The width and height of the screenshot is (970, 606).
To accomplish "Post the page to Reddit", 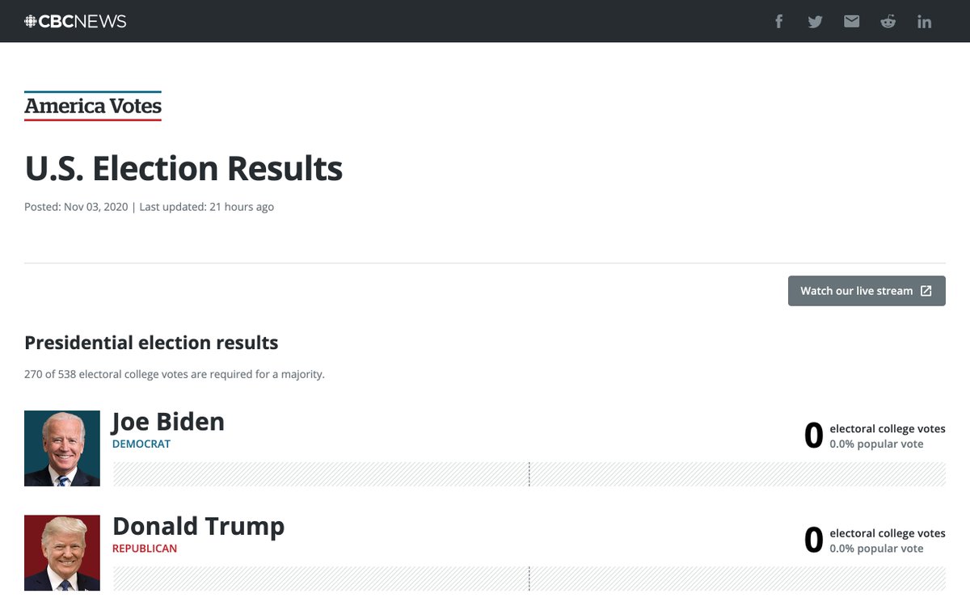I will 888,22.
